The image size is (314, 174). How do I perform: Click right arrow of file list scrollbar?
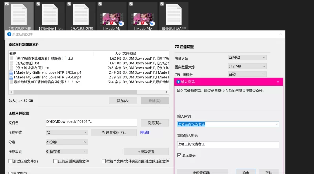pos(166,92)
